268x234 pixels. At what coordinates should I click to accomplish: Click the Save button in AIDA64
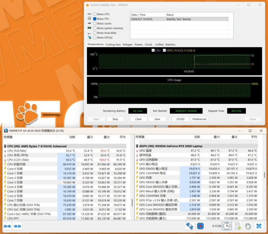pyautogui.click(x=157, y=119)
